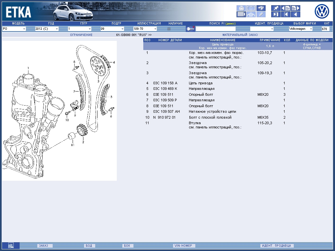Go to next page with right-arrow document icon
The image size is (335, 251).
(x=295, y=8)
